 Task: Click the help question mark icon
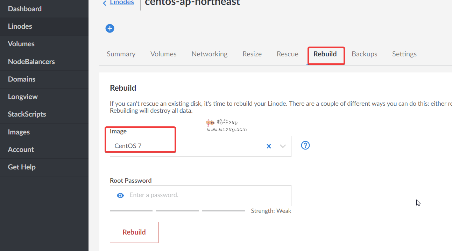click(x=305, y=145)
